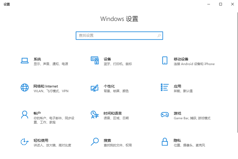Viewport: 238px width, 159px height.
Task: Open the 时间和语言 clock icon
Action: pos(94,114)
